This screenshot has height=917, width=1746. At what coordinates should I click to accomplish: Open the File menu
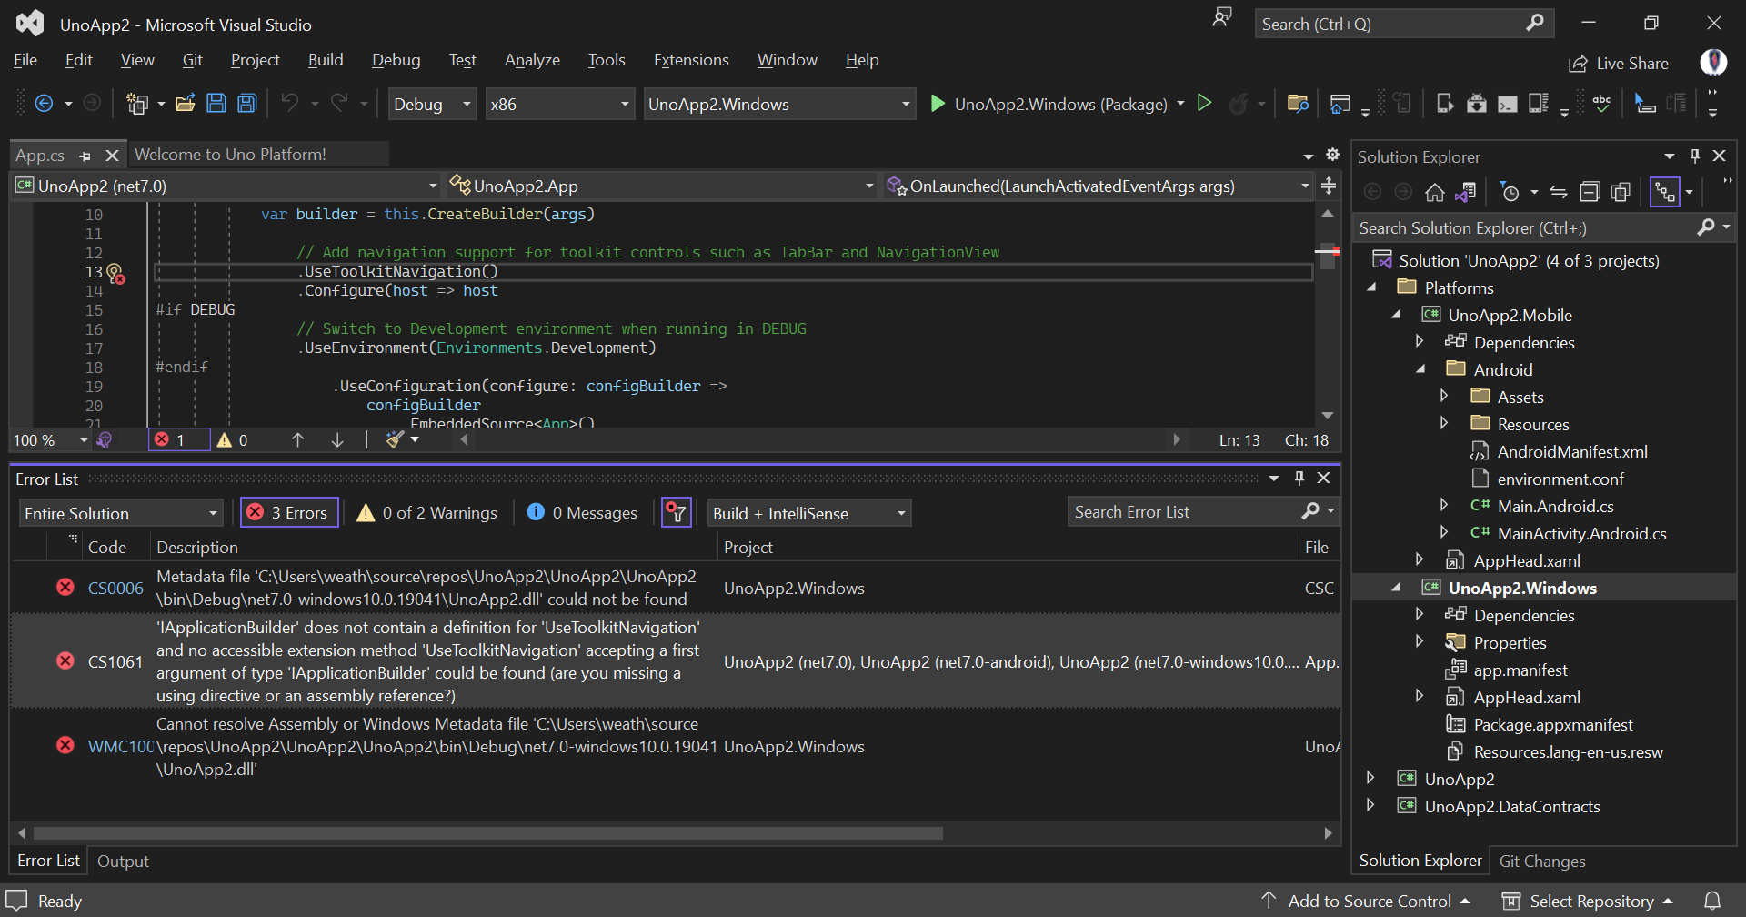tap(25, 60)
